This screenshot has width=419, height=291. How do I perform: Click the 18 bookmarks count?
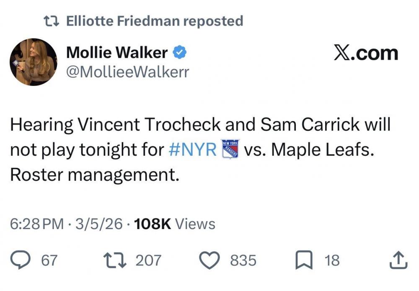(x=332, y=260)
